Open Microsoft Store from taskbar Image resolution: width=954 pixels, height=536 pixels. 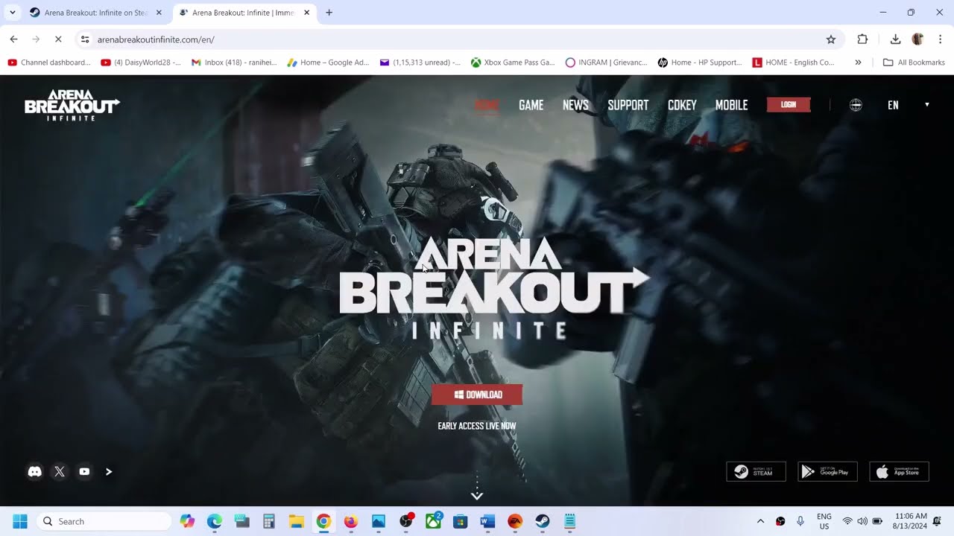(x=461, y=521)
